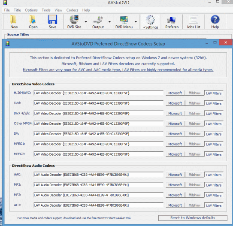Select LAV Filters for Xvid codec
The image size is (233, 226).
click(x=214, y=103)
